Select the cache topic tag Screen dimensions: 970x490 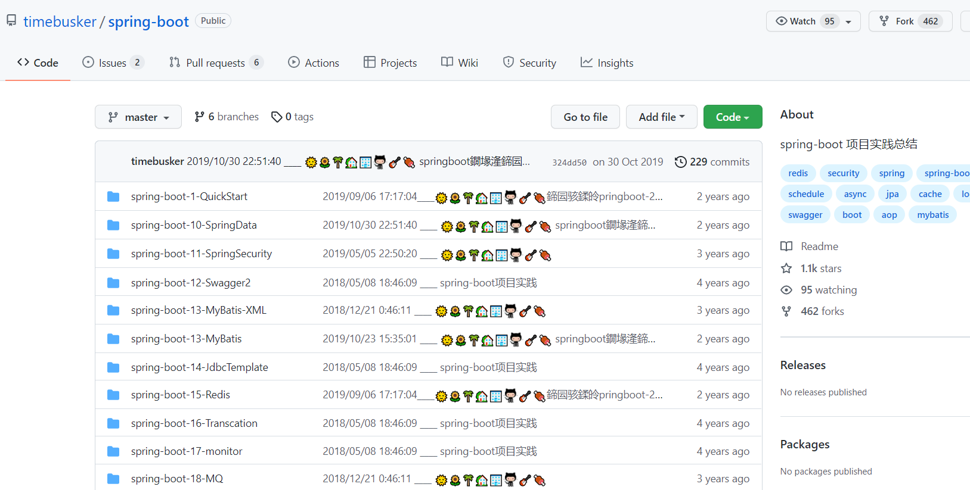pos(930,194)
